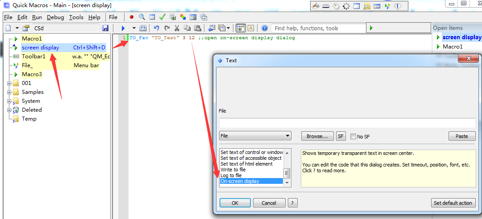Open the dropdown arrow beside Run button
The image size is (482, 219).
pyautogui.click(x=133, y=28)
